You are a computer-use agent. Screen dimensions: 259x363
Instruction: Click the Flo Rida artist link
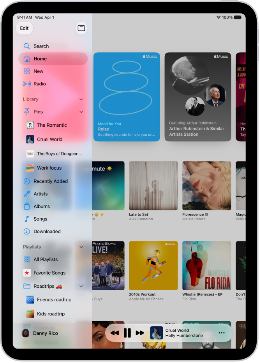[x=189, y=299]
